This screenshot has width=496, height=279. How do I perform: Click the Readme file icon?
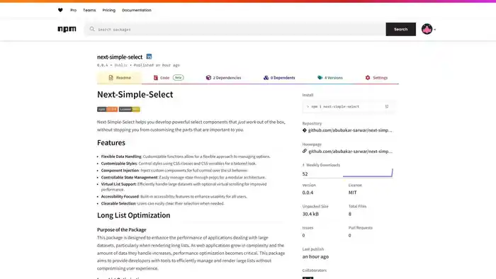click(111, 78)
